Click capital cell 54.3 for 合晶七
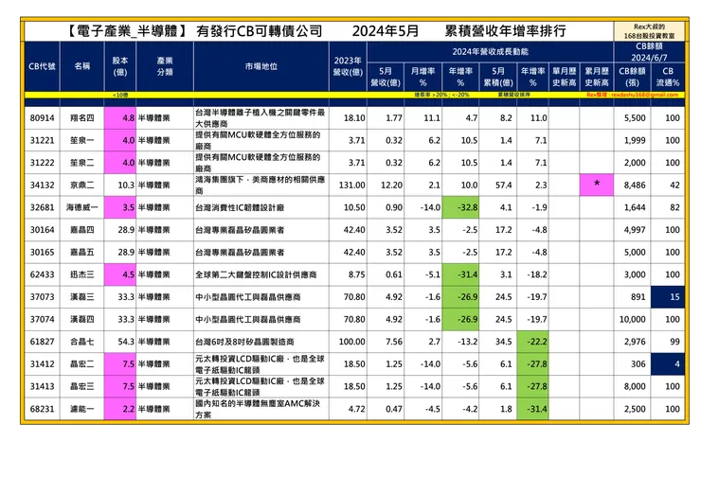Image resolution: width=701 pixels, height=495 pixels. pos(119,342)
